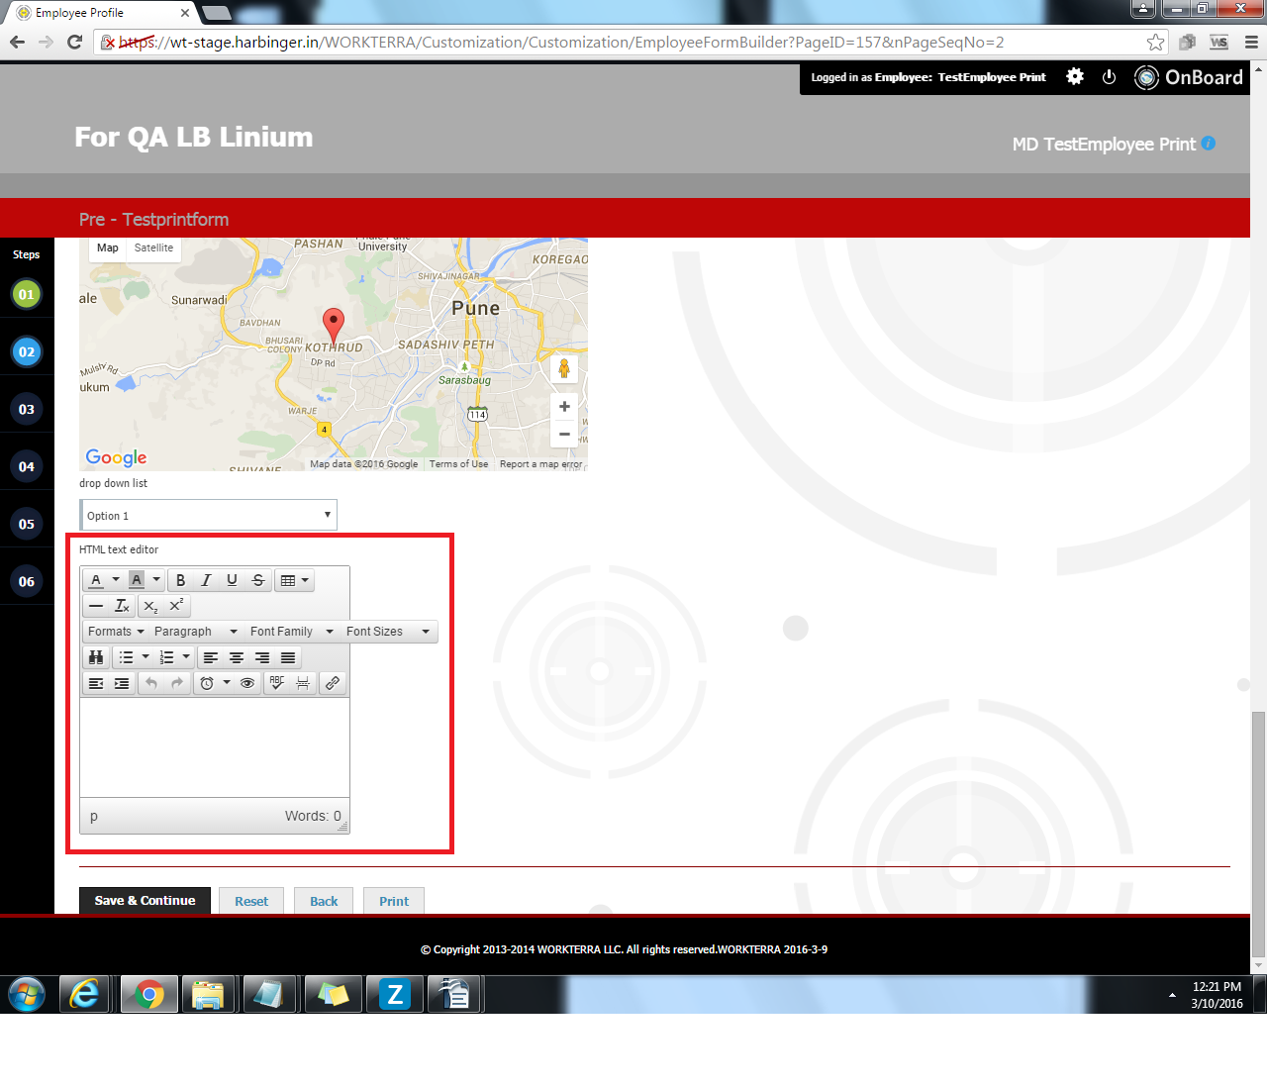This screenshot has height=1089, width=1267.
Task: Go to step 03 in the sidebar
Action: (27, 409)
